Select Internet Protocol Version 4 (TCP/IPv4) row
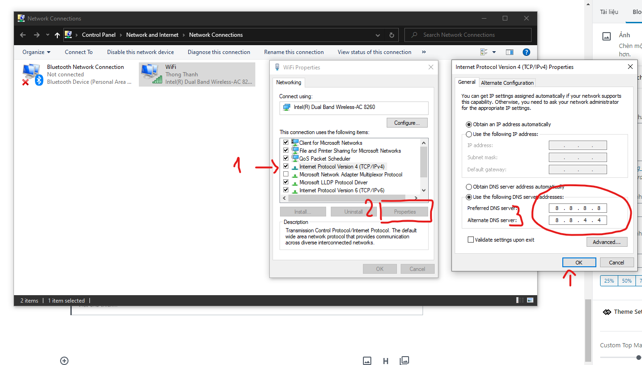Image resolution: width=642 pixels, height=365 pixels. coord(342,166)
